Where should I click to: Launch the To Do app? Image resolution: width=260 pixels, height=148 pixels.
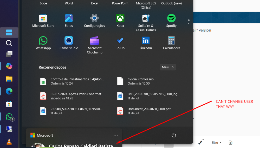coord(120,43)
